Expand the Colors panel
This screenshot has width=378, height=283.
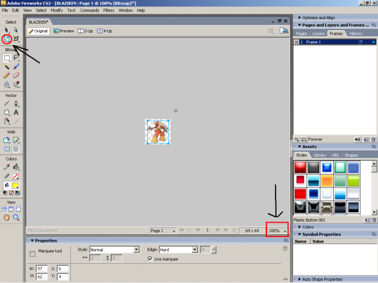[x=299, y=227]
